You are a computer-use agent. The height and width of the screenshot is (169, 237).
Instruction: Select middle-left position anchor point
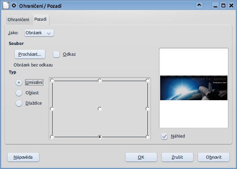tap(52, 109)
